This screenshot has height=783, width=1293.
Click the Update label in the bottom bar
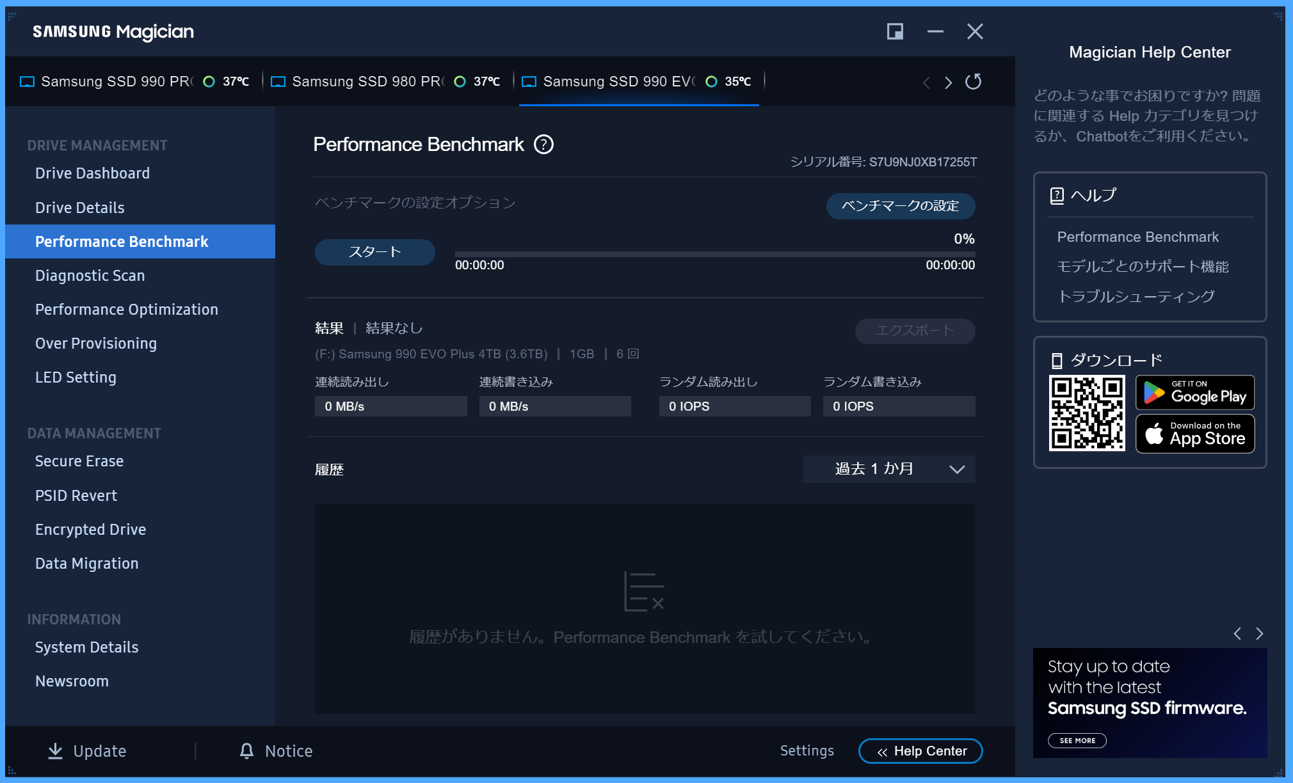[99, 751]
